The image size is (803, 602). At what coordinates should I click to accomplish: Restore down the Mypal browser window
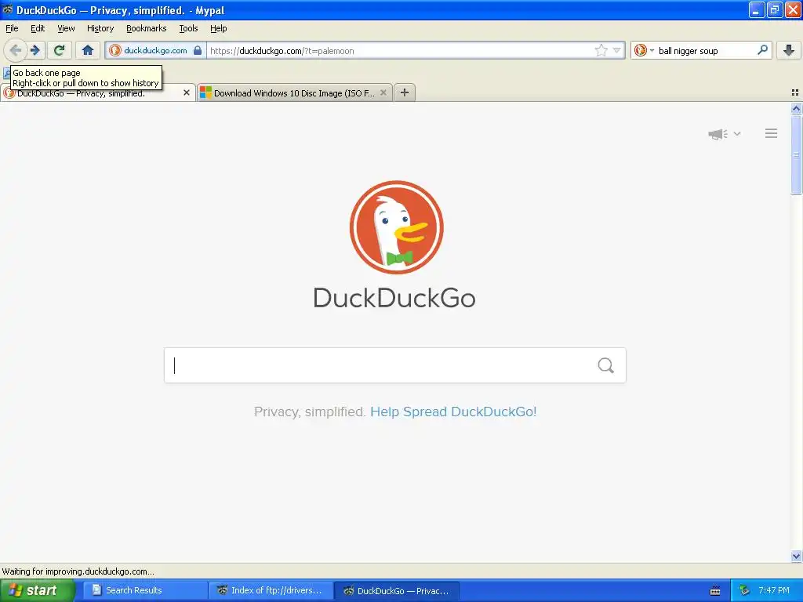774,9
